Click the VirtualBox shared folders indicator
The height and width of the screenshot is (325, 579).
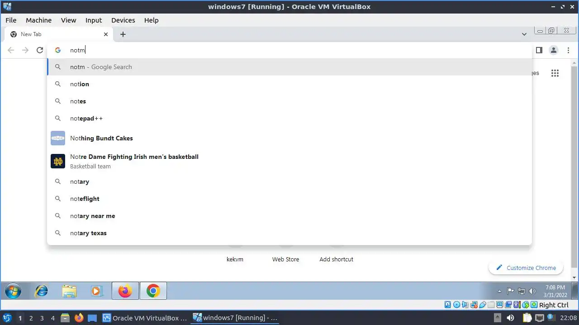[491, 305]
